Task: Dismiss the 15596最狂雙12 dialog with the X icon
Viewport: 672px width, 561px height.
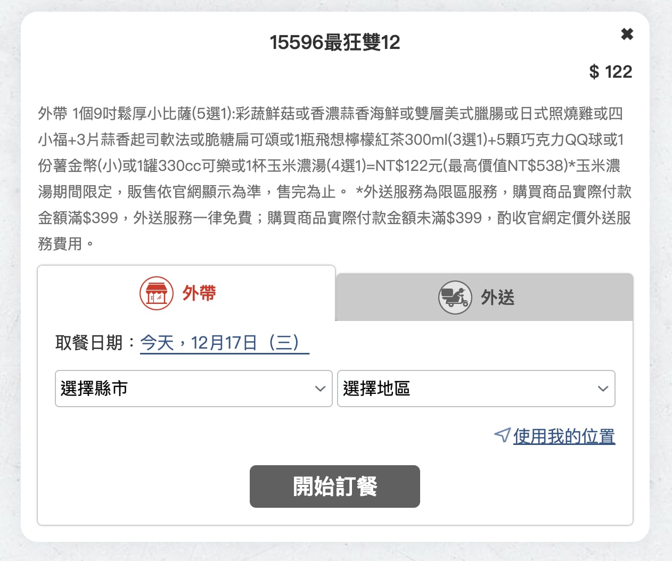Action: click(627, 34)
